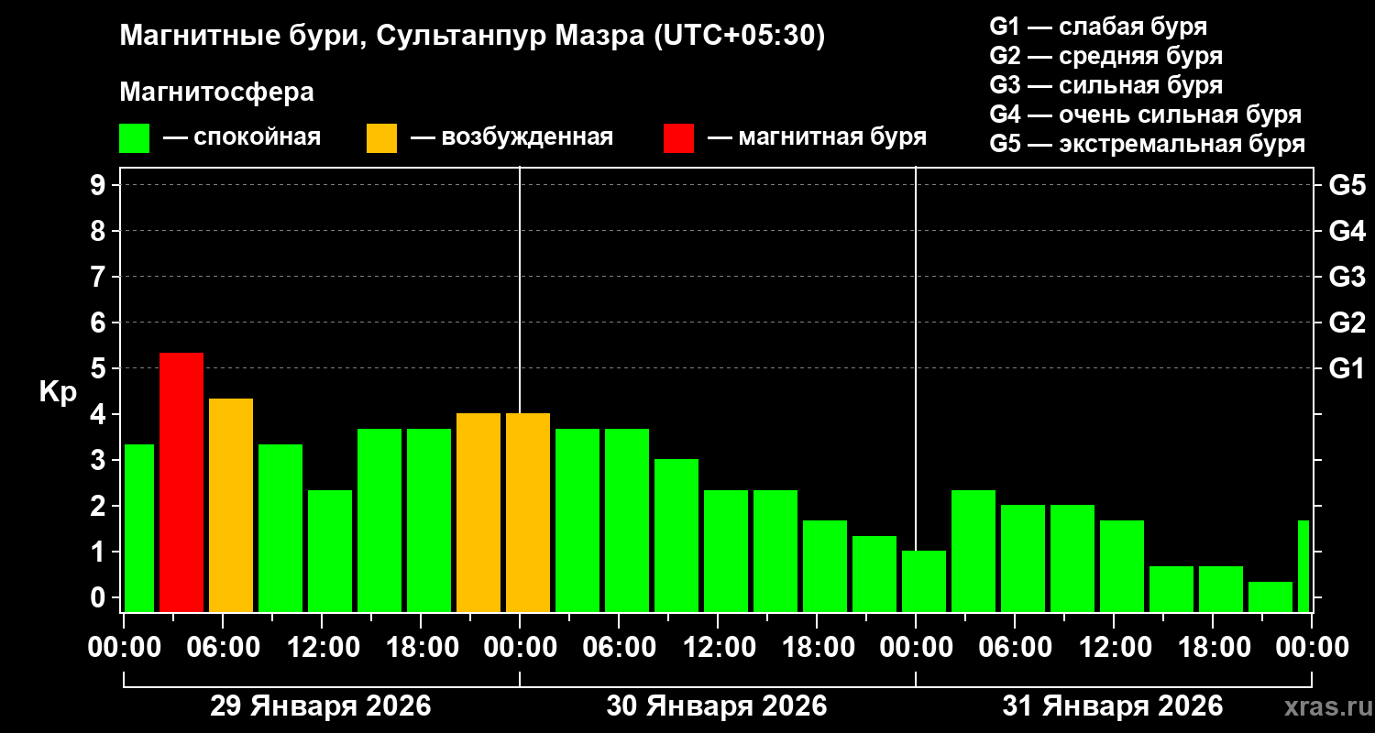Viewport: 1375px width, 733px height.
Task: Click the 'G2 — средняя буря' legend line
Action: click(1105, 56)
